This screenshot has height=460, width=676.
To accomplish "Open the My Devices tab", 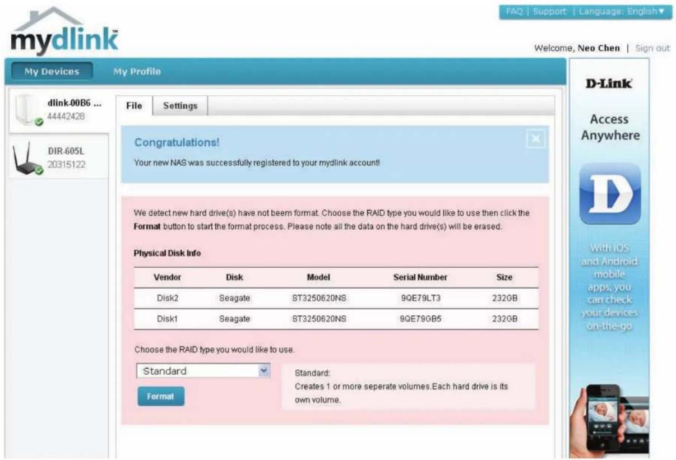I will 52,72.
